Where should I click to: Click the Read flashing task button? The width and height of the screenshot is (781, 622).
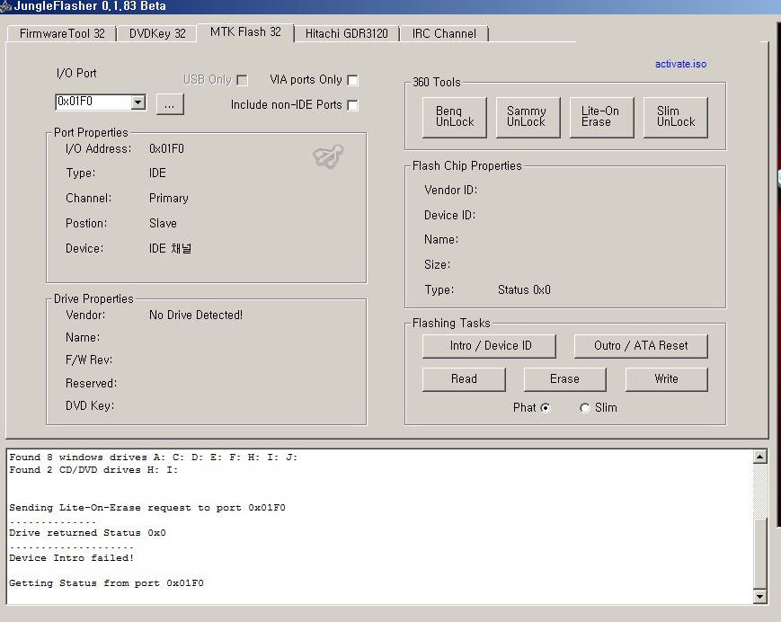pos(464,379)
